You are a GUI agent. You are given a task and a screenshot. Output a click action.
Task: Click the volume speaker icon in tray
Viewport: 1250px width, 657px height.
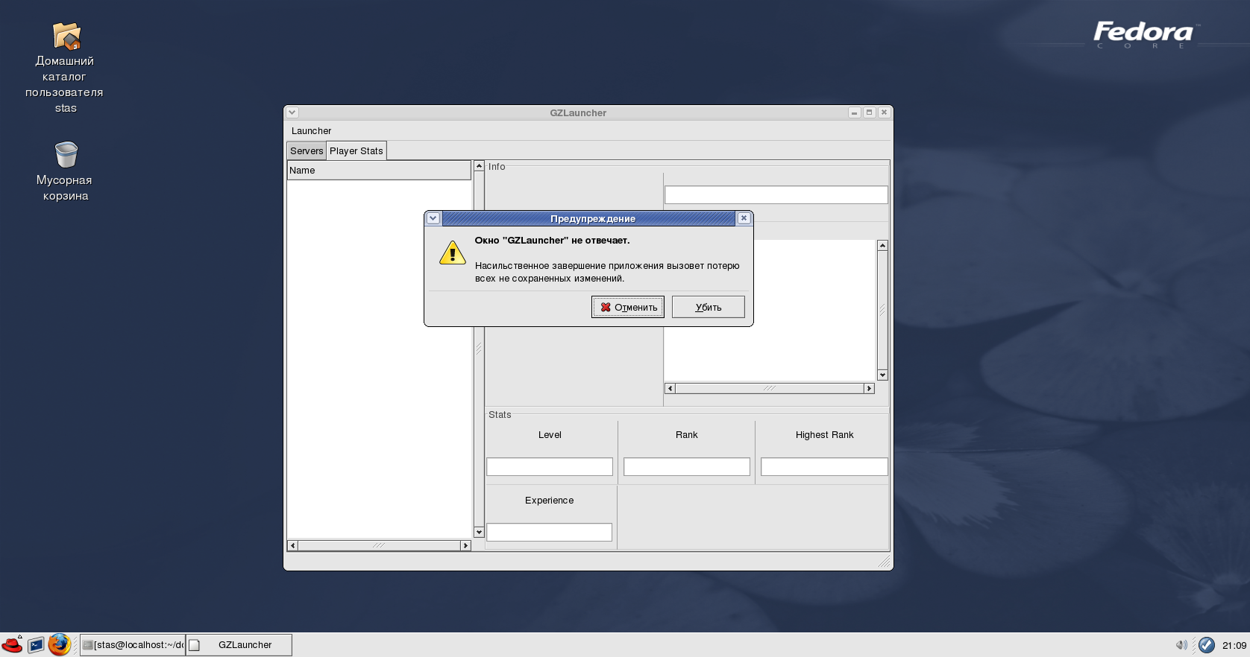coord(1181,645)
